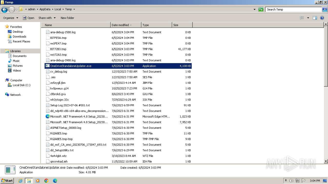Launch Google Chrome from the taskbar
Viewport: 328px width, 184px height.
click(x=46, y=181)
